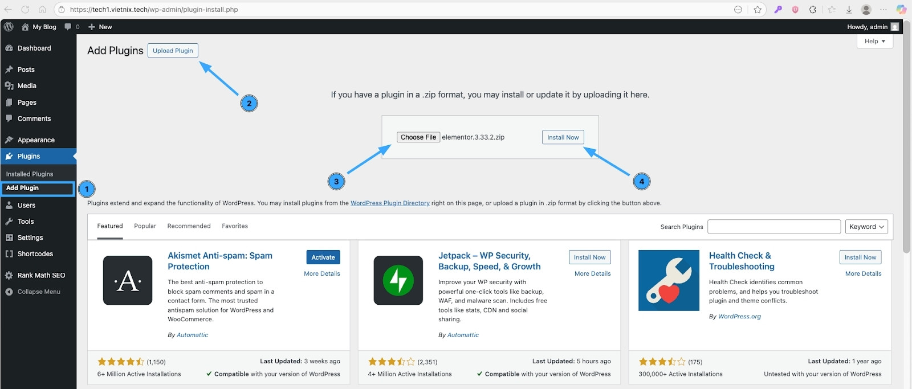Viewport: 912px width, 389px height.
Task: Open the browser extensions puzzle icon
Action: 812,10
